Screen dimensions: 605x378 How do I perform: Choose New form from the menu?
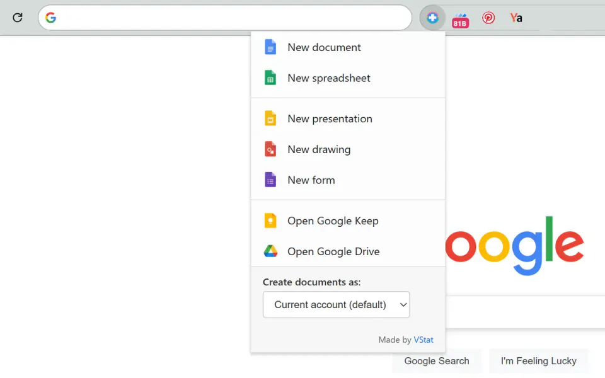[348, 180]
